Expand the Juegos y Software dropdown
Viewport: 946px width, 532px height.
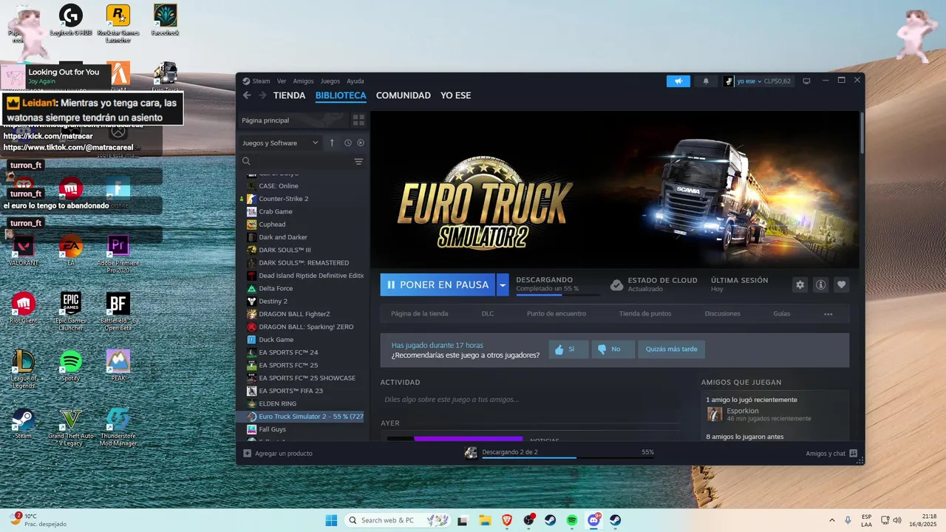(281, 143)
